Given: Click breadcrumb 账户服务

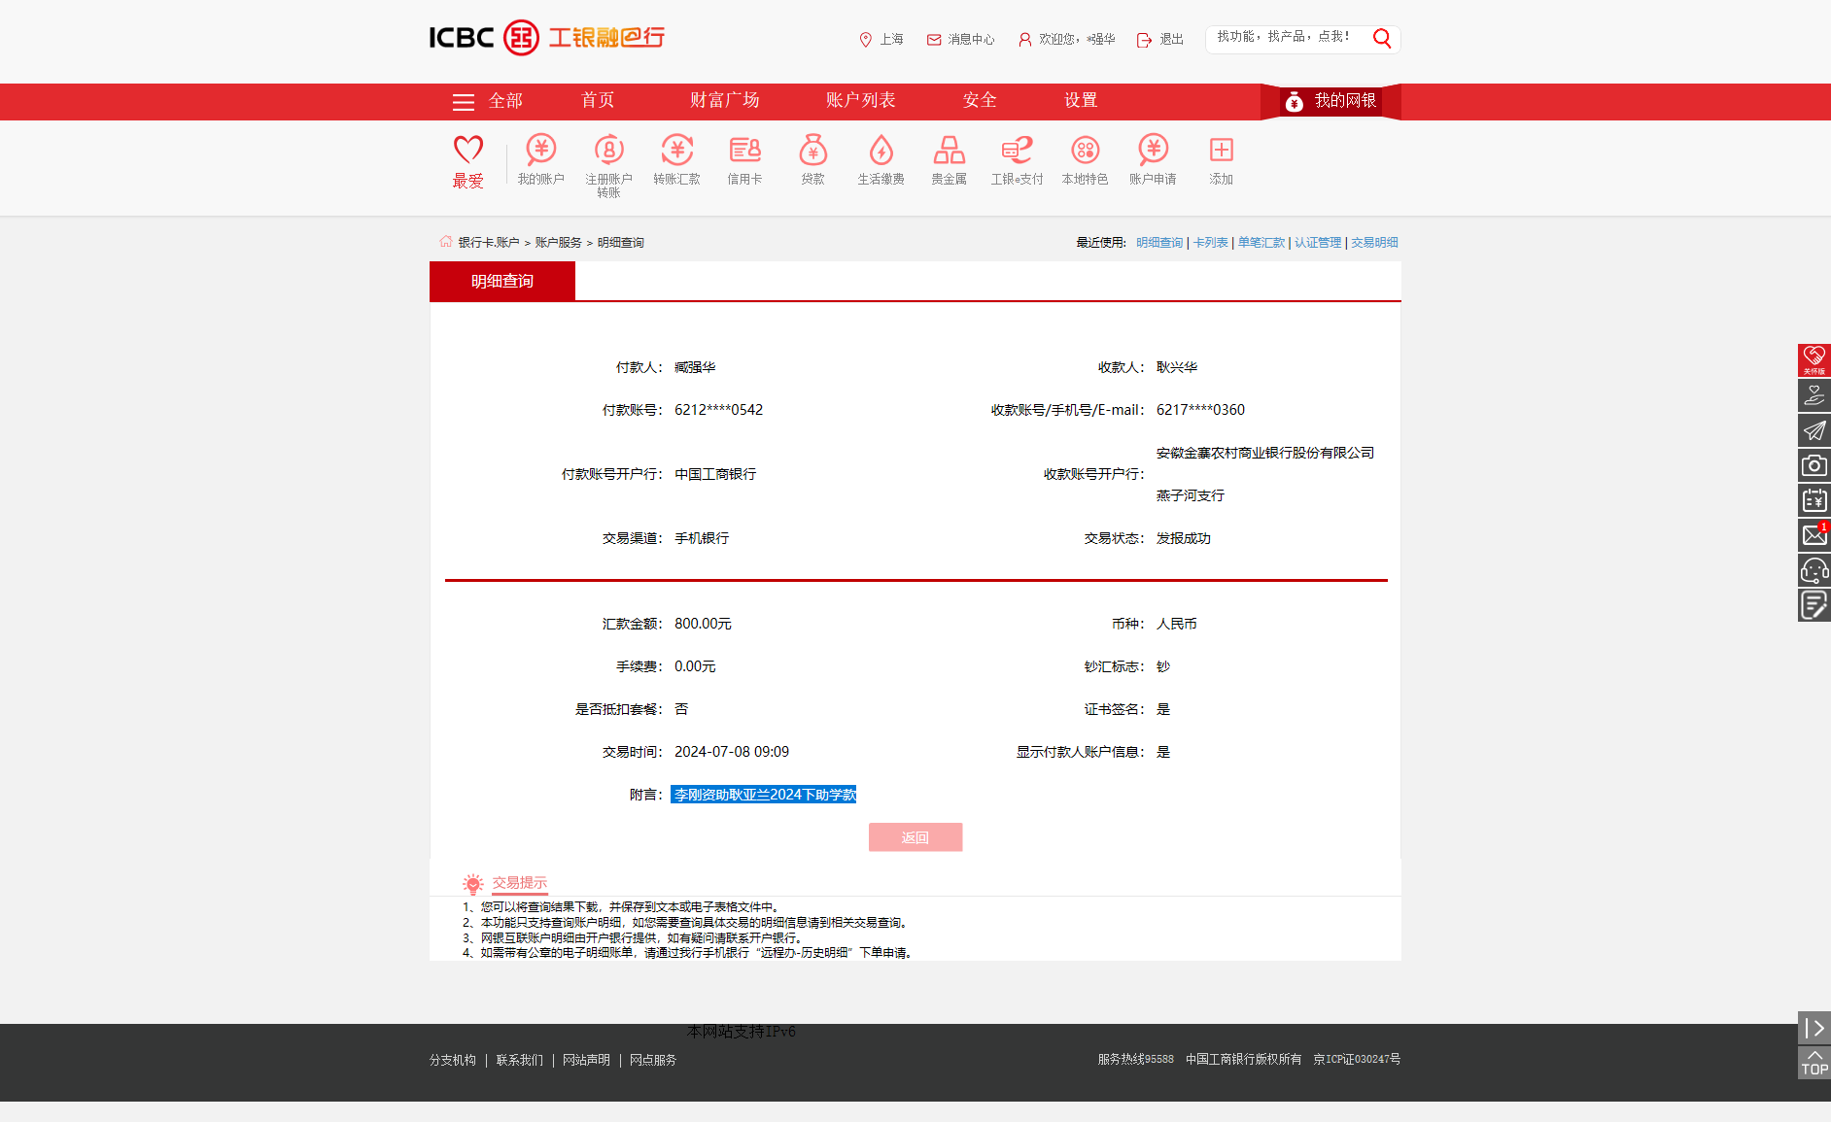Looking at the screenshot, I should coord(559,243).
